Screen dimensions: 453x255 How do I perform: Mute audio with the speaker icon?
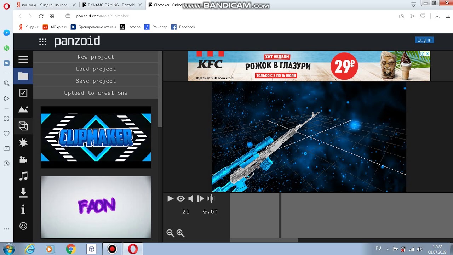coord(190,199)
